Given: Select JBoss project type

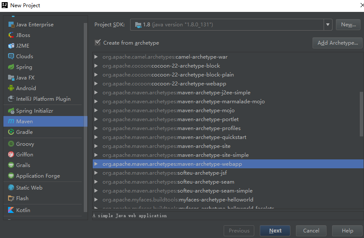Looking at the screenshot, I should [44, 35].
